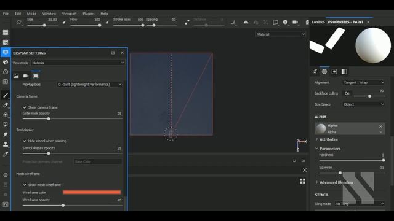Screen dimensions: 394x221
Task: Select the Paint brush tool
Action: point(6,95)
